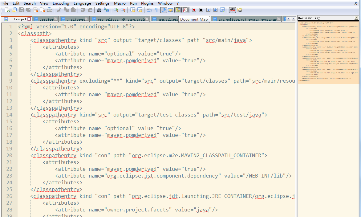
Task: Zoom in on the text
Action: (x=115, y=10)
